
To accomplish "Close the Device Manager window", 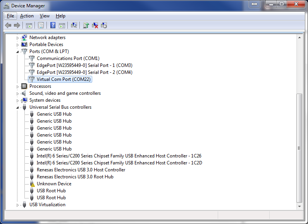I will click(x=296, y=4).
